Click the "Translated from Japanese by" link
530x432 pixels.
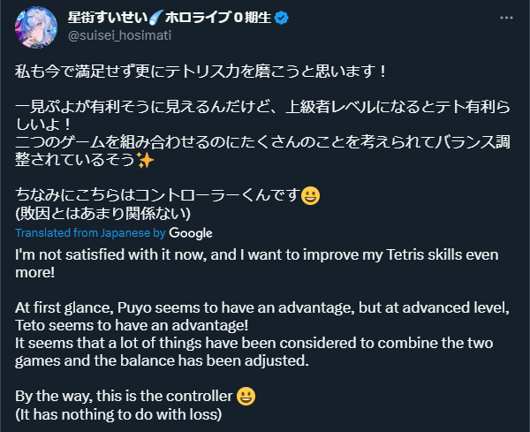pos(90,233)
